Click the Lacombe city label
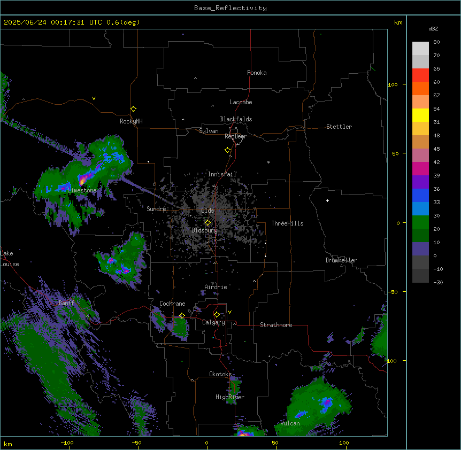Screen dimensions: 461x450 pyautogui.click(x=241, y=102)
